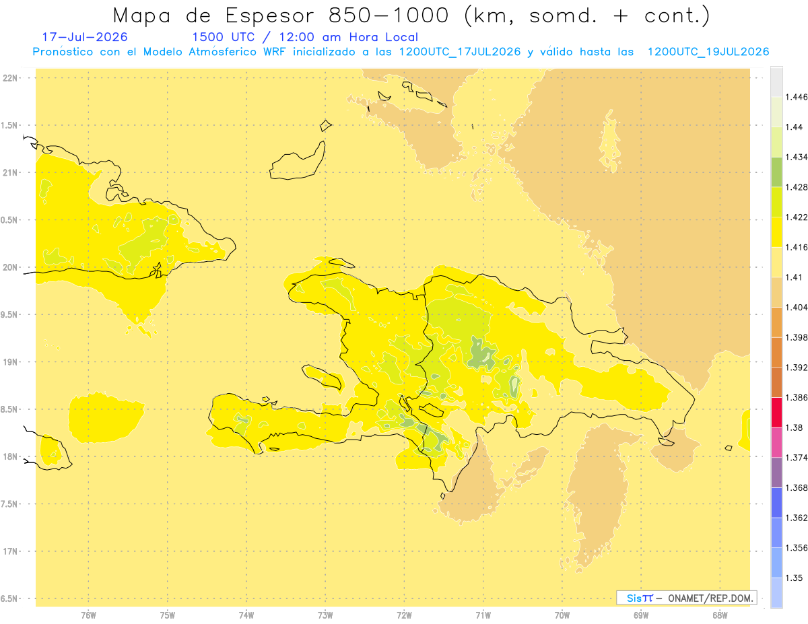Click the '17N' latitude label

[9, 551]
